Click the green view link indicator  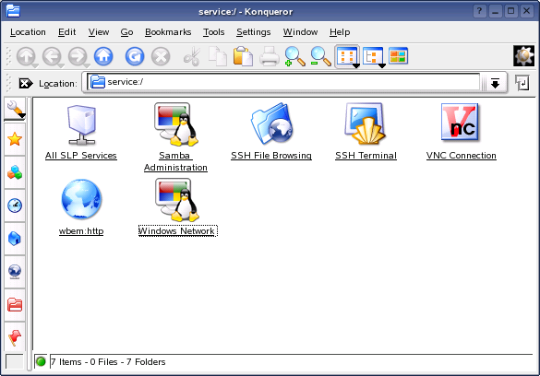(41, 361)
